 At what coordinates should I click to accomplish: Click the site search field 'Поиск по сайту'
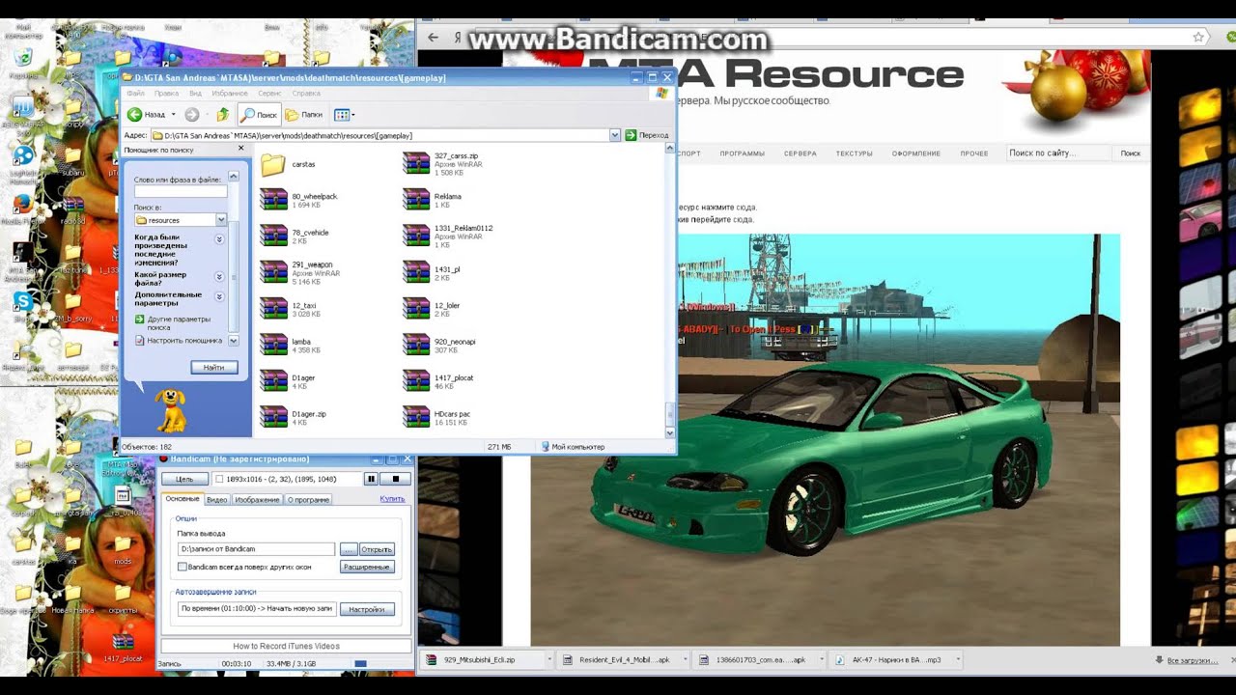pyautogui.click(x=1059, y=153)
